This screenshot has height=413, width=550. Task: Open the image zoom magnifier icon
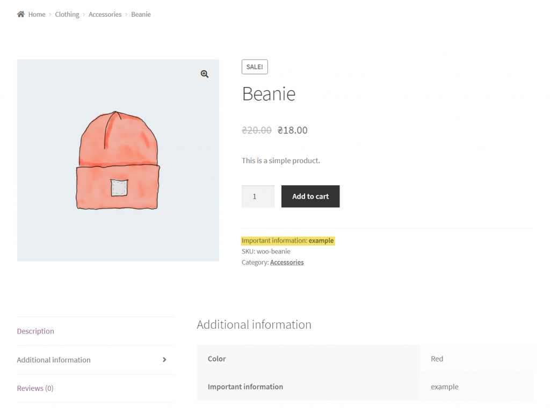coord(205,74)
